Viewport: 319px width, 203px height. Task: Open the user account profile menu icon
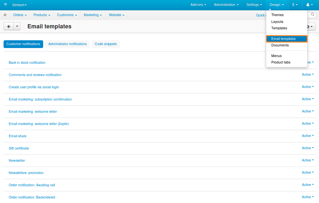[x=309, y=5]
